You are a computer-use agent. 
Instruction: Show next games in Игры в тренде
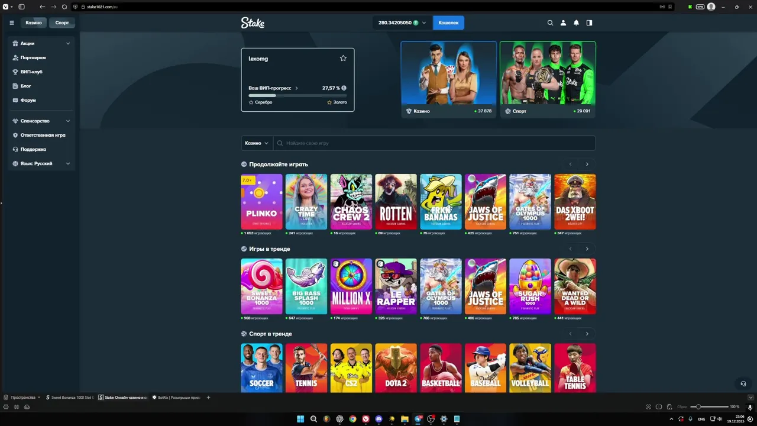(587, 248)
